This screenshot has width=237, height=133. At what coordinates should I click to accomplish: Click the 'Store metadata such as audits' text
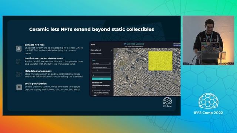click(x=54, y=75)
